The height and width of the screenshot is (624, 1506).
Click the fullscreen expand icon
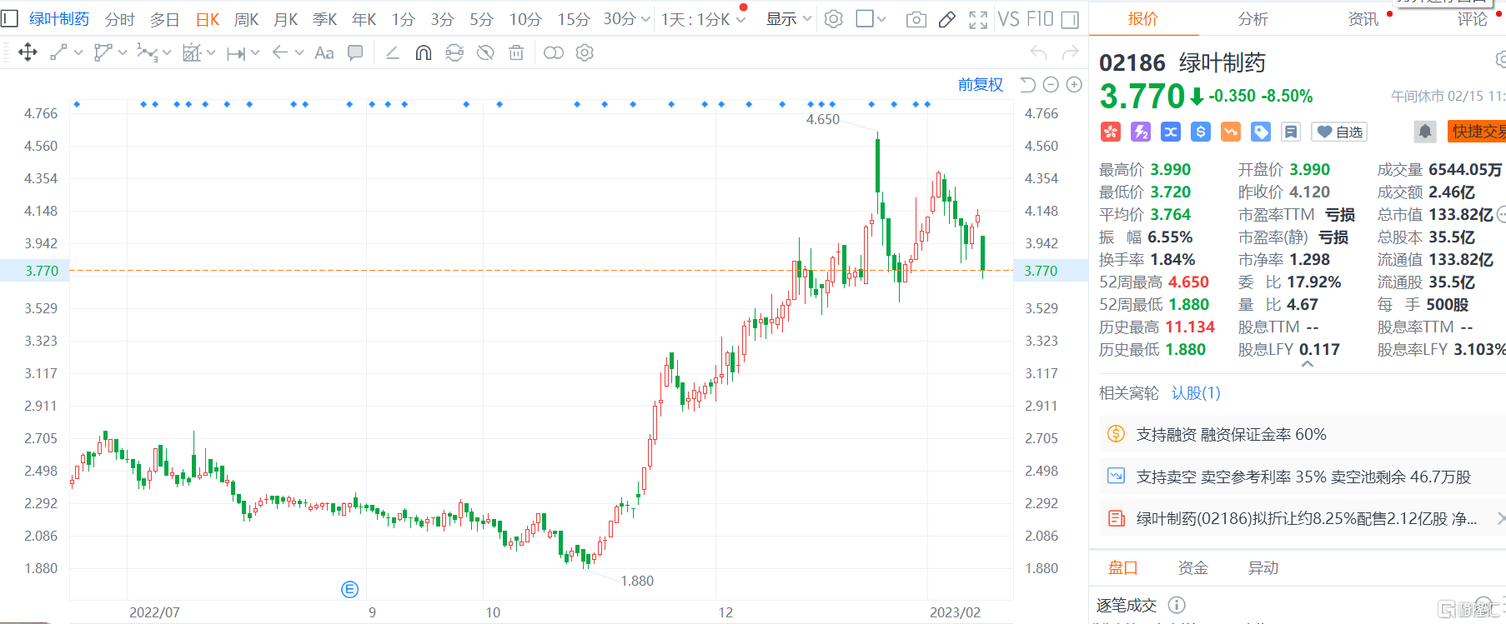click(978, 19)
